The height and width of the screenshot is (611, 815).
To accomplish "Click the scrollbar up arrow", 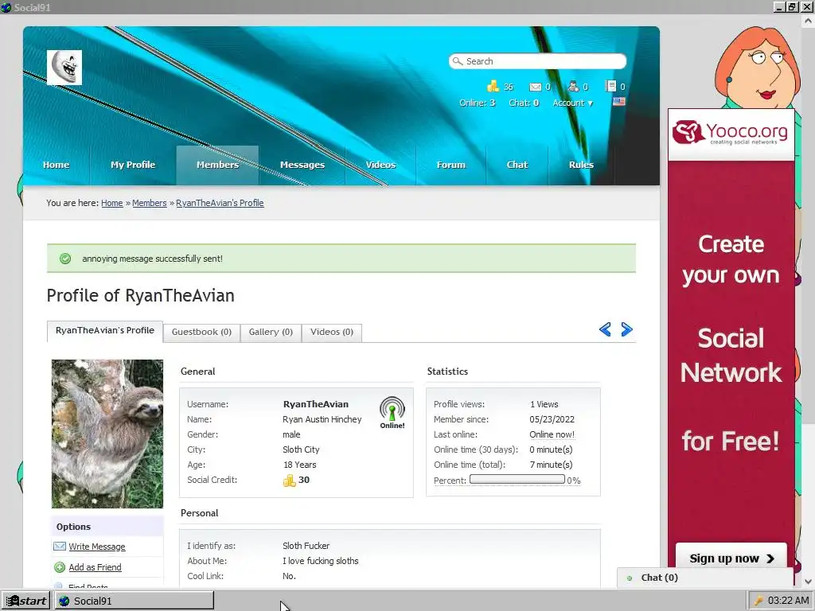I will pyautogui.click(x=809, y=21).
